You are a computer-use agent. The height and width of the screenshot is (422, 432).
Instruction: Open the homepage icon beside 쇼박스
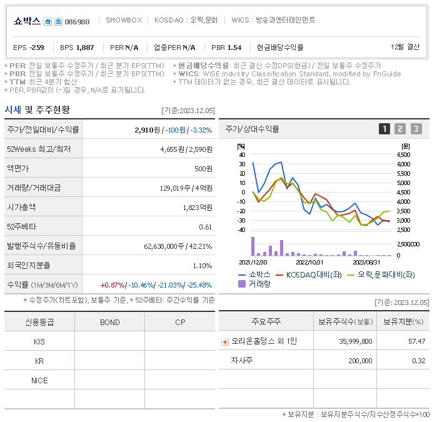tap(48, 21)
